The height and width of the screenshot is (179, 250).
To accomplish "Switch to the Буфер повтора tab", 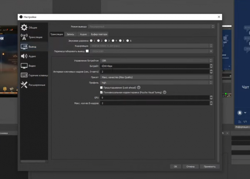I will (x=99, y=34).
